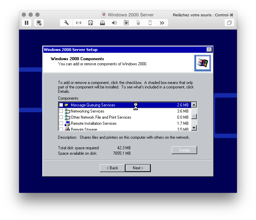This screenshot has width=256, height=220.
Task: Click the Windows 2000 Server document icon in title
Action: click(104, 15)
